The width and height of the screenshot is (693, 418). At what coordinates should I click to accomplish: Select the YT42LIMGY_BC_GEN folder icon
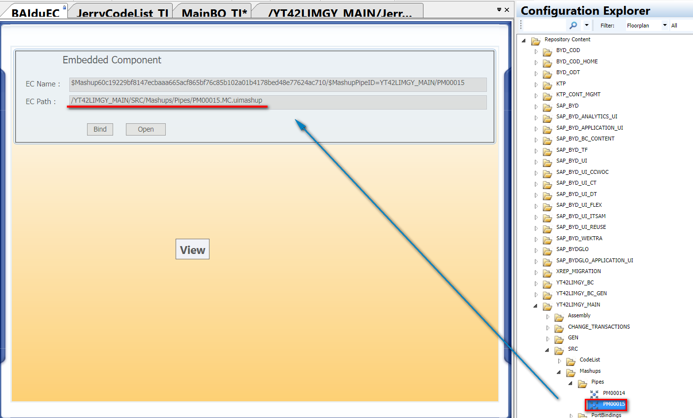pos(547,295)
